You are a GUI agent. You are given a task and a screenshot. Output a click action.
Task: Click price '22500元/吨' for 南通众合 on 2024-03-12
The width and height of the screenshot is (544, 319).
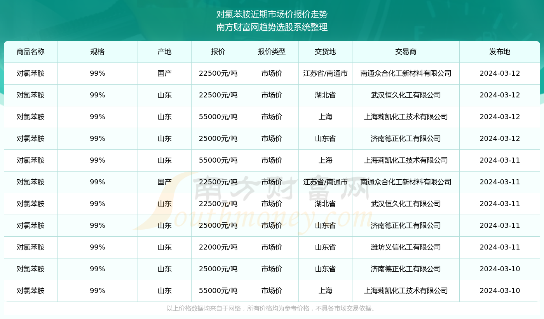tap(218, 73)
